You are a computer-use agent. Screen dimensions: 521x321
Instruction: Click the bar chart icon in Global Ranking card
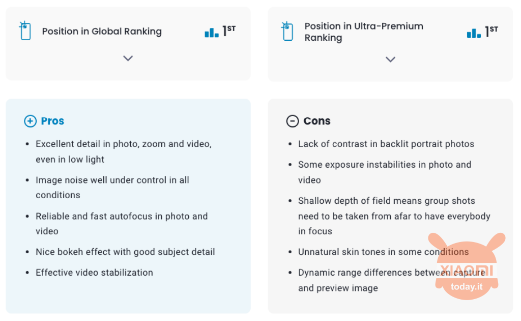point(212,32)
